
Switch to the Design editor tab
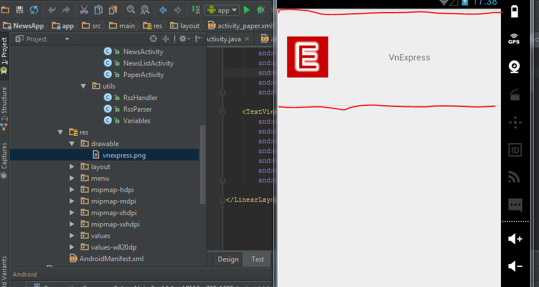coord(228,259)
